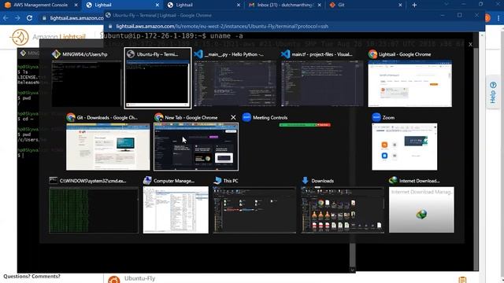Click the VS Code icon beside main.tf
Viewport: 504px width, 283px height.
click(285, 54)
